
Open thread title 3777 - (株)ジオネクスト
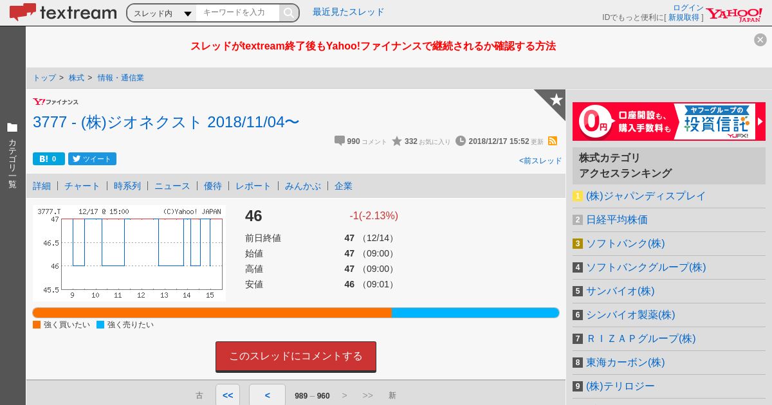click(166, 122)
